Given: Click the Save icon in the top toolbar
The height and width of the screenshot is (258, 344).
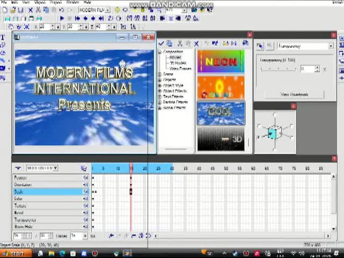Looking at the screenshot, I should point(21,10).
